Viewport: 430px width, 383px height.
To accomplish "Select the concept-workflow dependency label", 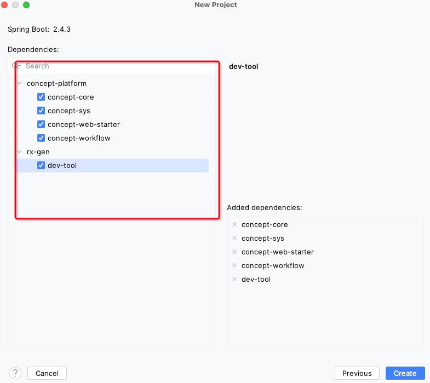I will (x=79, y=138).
